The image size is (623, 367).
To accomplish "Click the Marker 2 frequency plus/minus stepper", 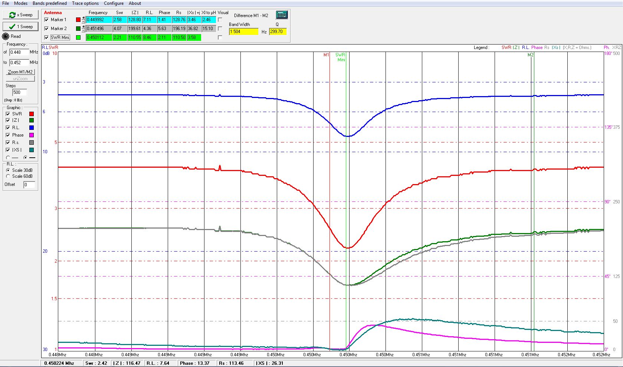I will click(x=83, y=29).
